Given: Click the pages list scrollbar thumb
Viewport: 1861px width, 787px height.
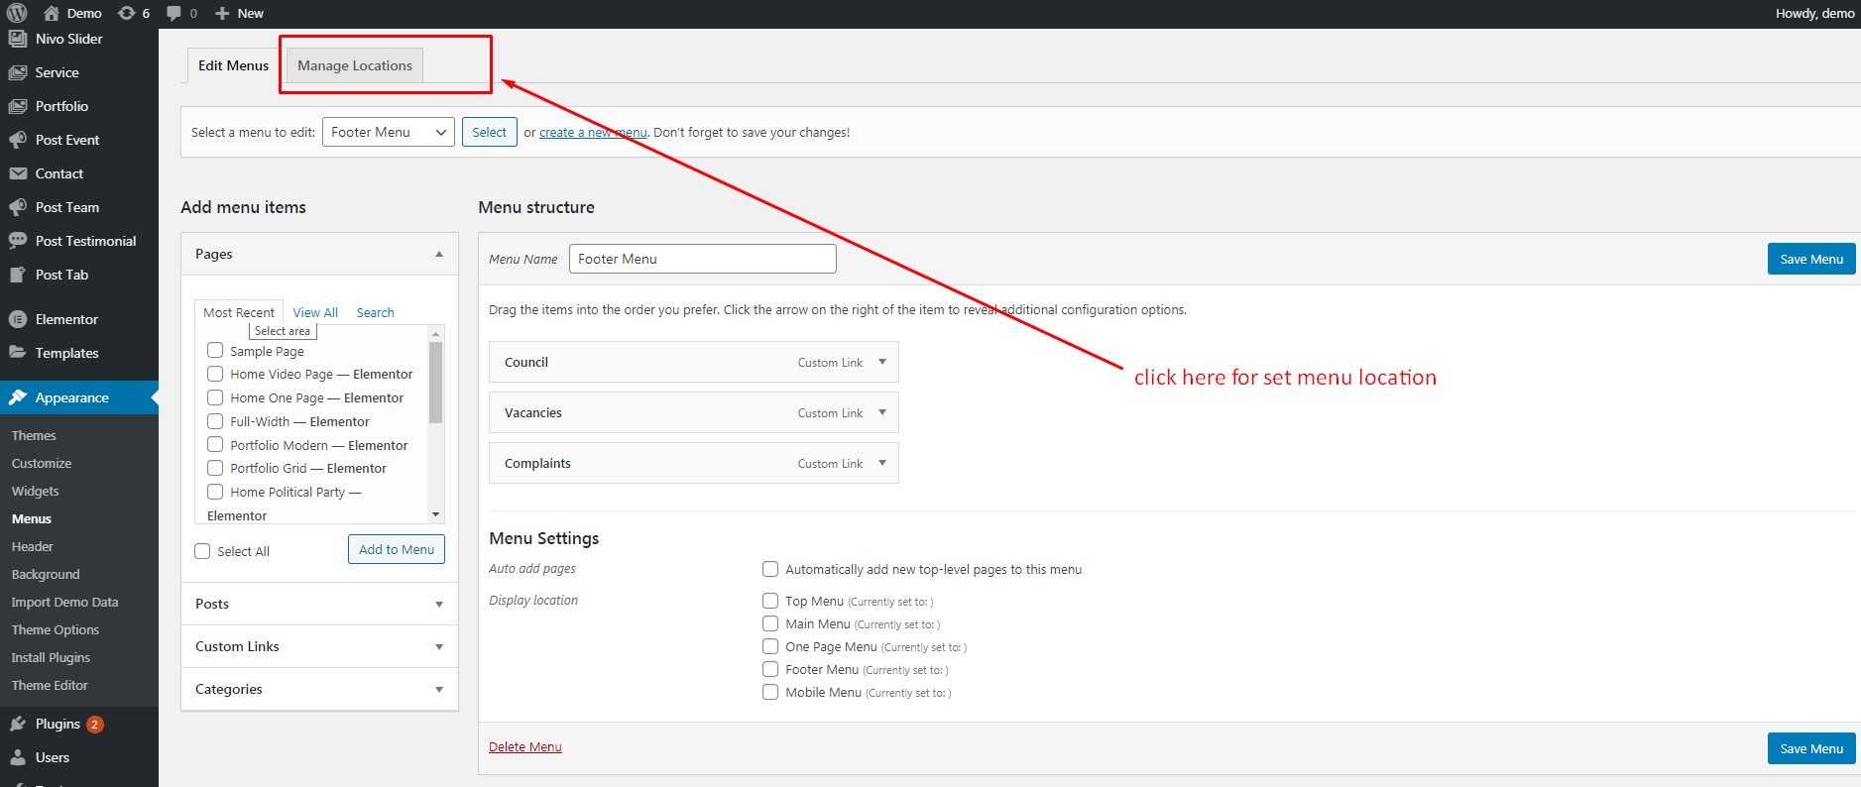Looking at the screenshot, I should 435,383.
